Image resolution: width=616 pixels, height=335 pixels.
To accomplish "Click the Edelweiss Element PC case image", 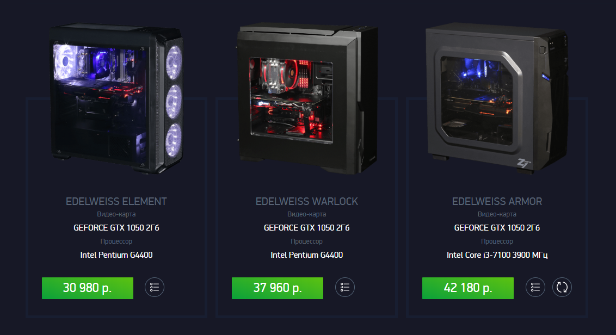I will click(x=116, y=99).
